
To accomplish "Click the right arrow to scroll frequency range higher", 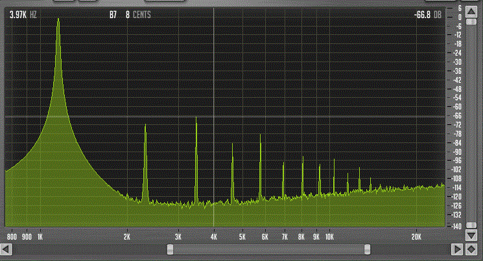I will point(456,249).
